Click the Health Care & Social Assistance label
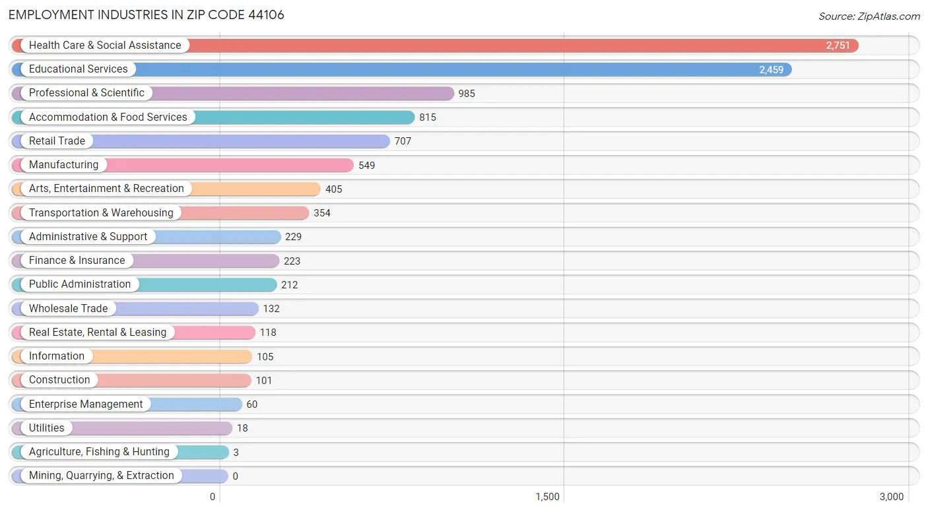The image size is (928, 512). pos(105,46)
